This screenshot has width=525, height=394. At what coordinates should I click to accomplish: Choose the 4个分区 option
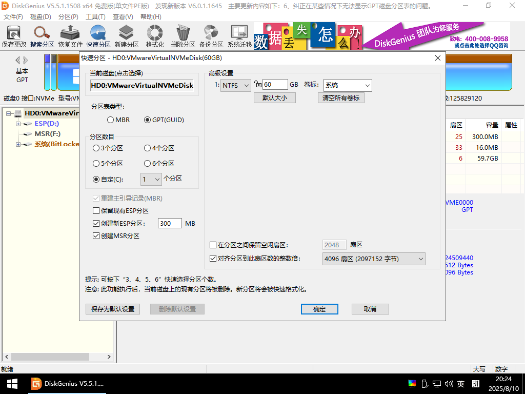[159, 148]
